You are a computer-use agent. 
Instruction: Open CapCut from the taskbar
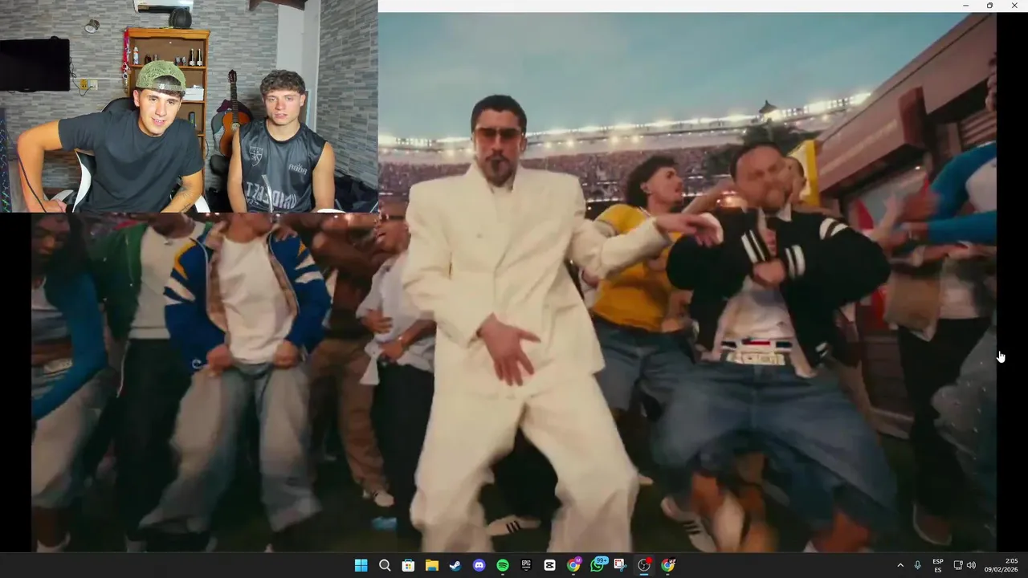(549, 565)
